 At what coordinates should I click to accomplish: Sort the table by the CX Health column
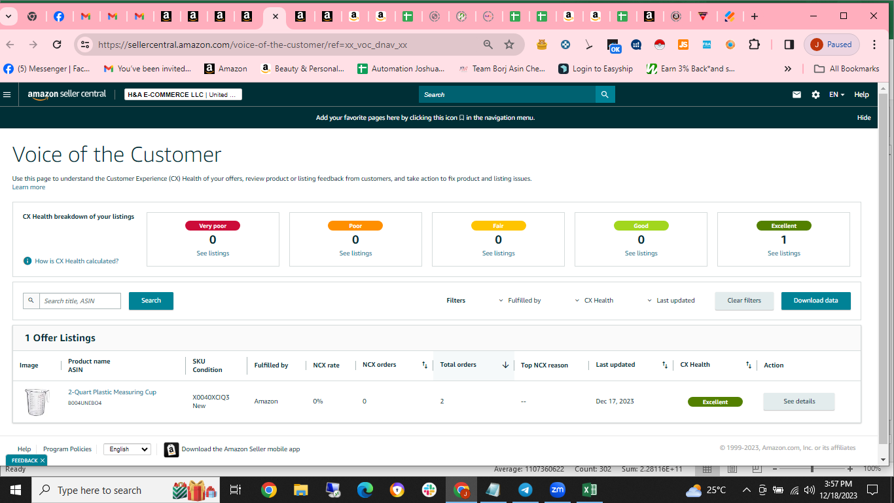[x=749, y=365]
